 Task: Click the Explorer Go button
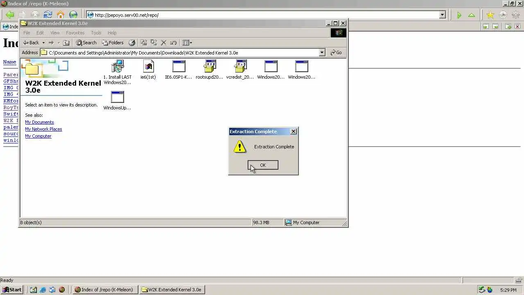pos(336,52)
